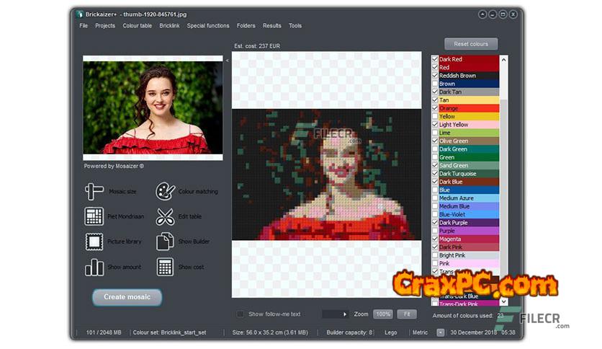Screen dimensions: 602x349
Task: Enable Show follow-me text checkbox
Action: click(241, 314)
